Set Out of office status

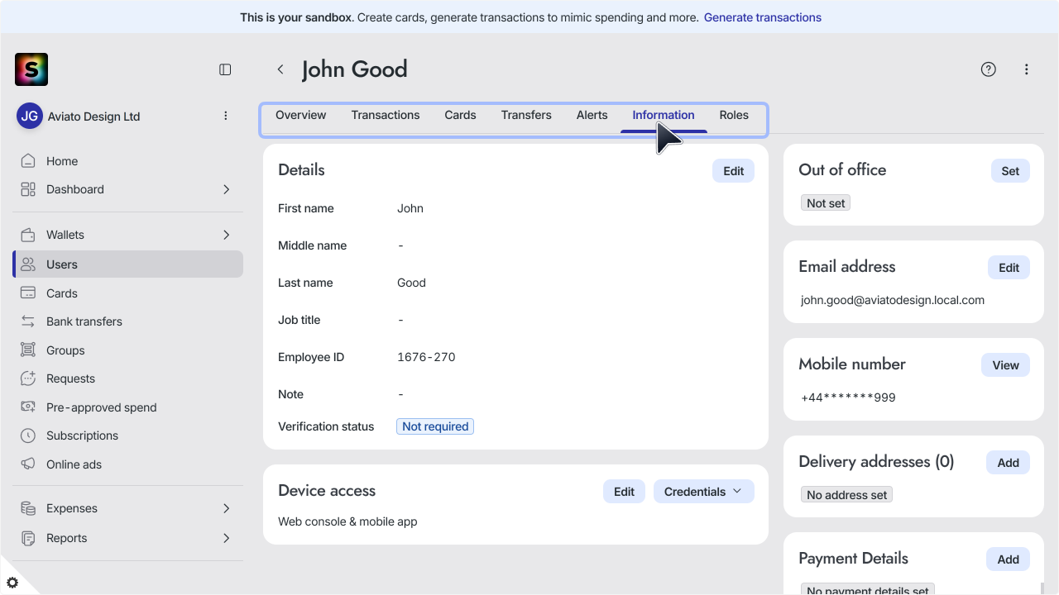coord(1011,171)
